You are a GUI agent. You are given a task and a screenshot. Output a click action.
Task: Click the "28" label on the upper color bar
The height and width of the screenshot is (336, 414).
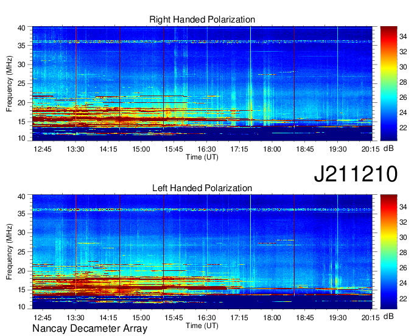pyautogui.click(x=403, y=82)
